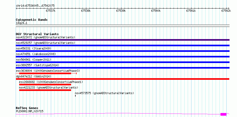Click the chr14:67536005..67542075 coordinate label
The height and width of the screenshot is (117, 237).
tap(35, 6)
